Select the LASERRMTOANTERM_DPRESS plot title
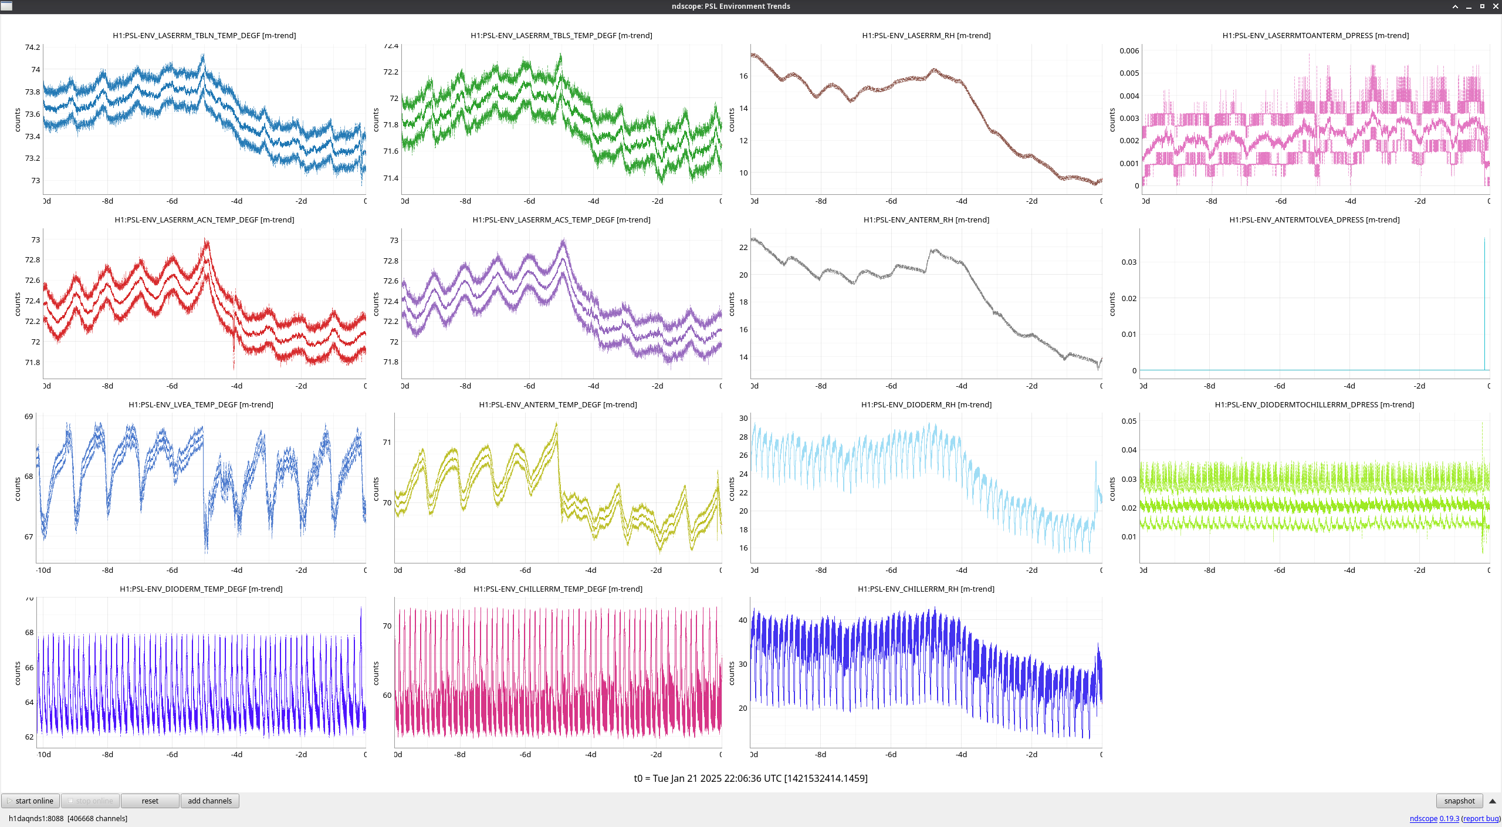The height and width of the screenshot is (827, 1502). pyautogui.click(x=1315, y=35)
